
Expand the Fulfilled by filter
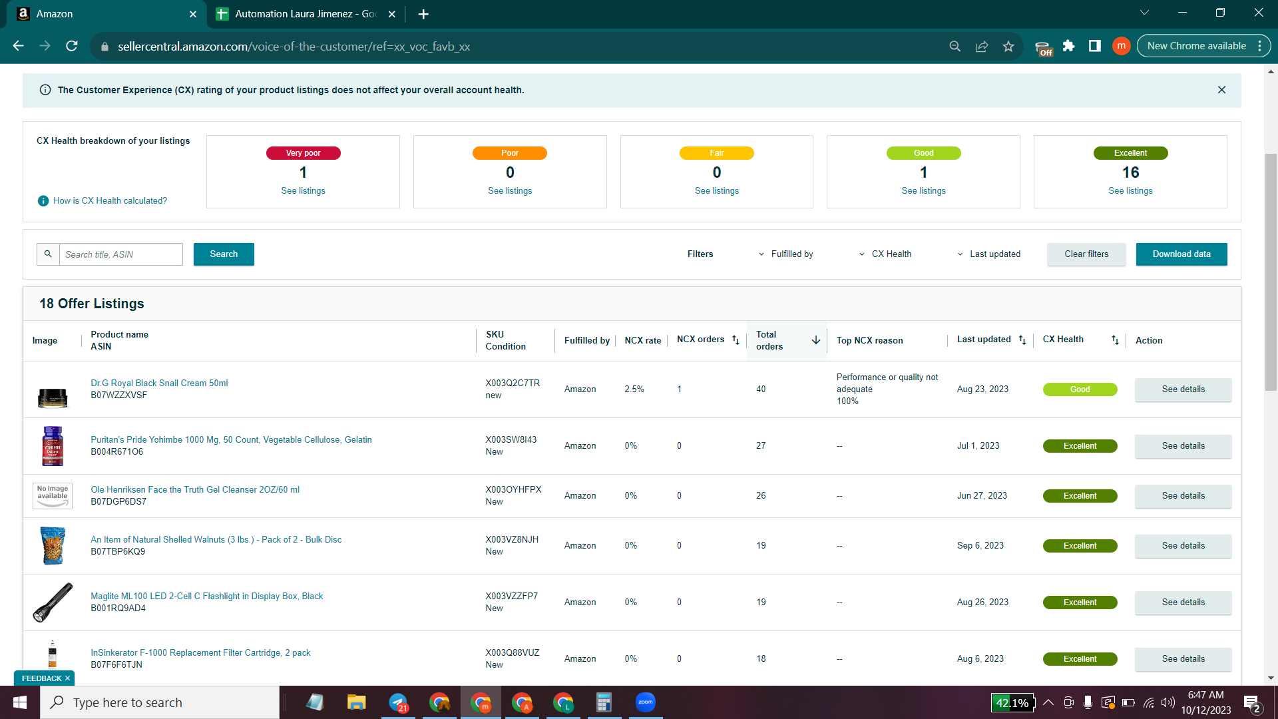click(x=785, y=254)
